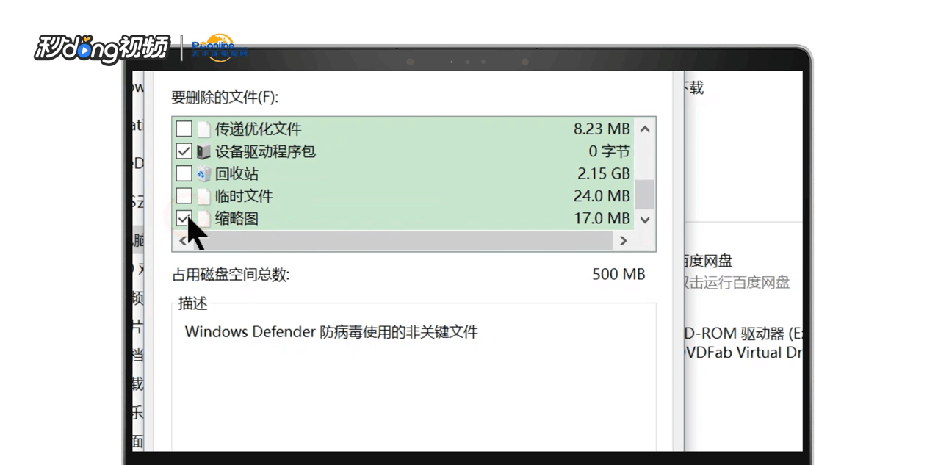Click the right arrow on the horizontal scrollbar
Screen dimensions: 938x465
click(x=623, y=240)
